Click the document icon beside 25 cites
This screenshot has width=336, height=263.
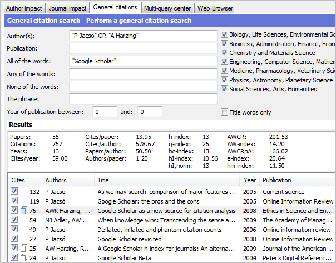[x=24, y=248]
